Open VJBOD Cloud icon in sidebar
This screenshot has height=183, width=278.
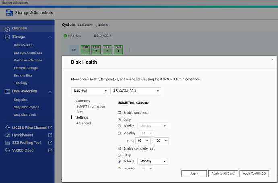pyautogui.click(x=7, y=150)
